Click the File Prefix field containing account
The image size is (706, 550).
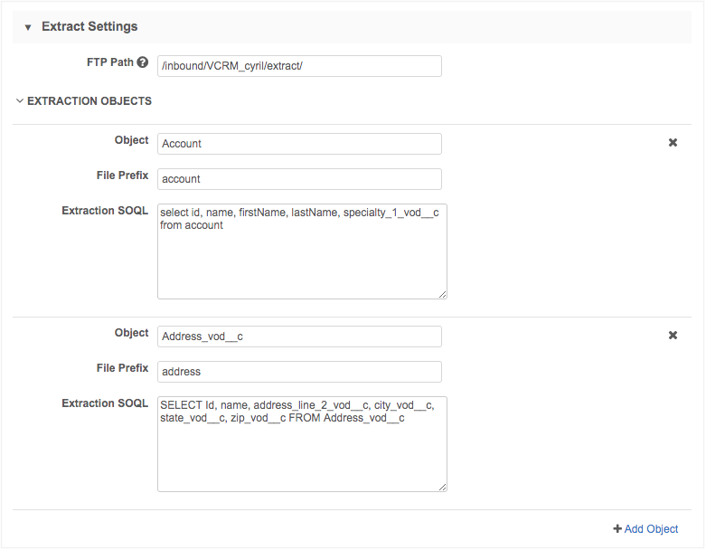[x=299, y=179]
